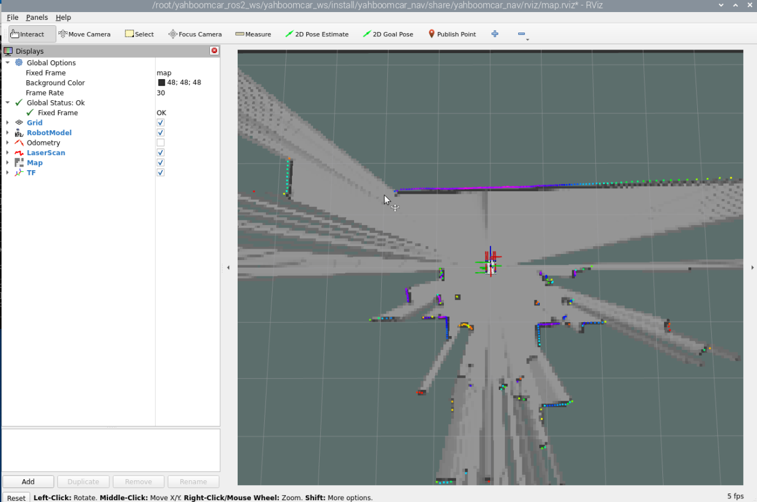Open the File menu

click(12, 17)
